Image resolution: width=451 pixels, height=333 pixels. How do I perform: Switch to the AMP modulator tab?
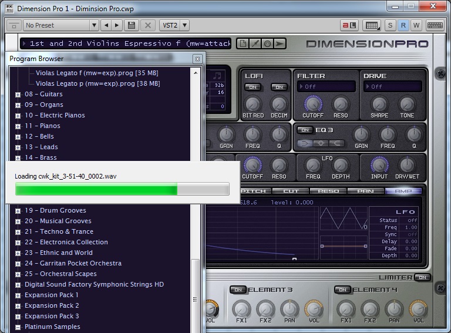403,191
